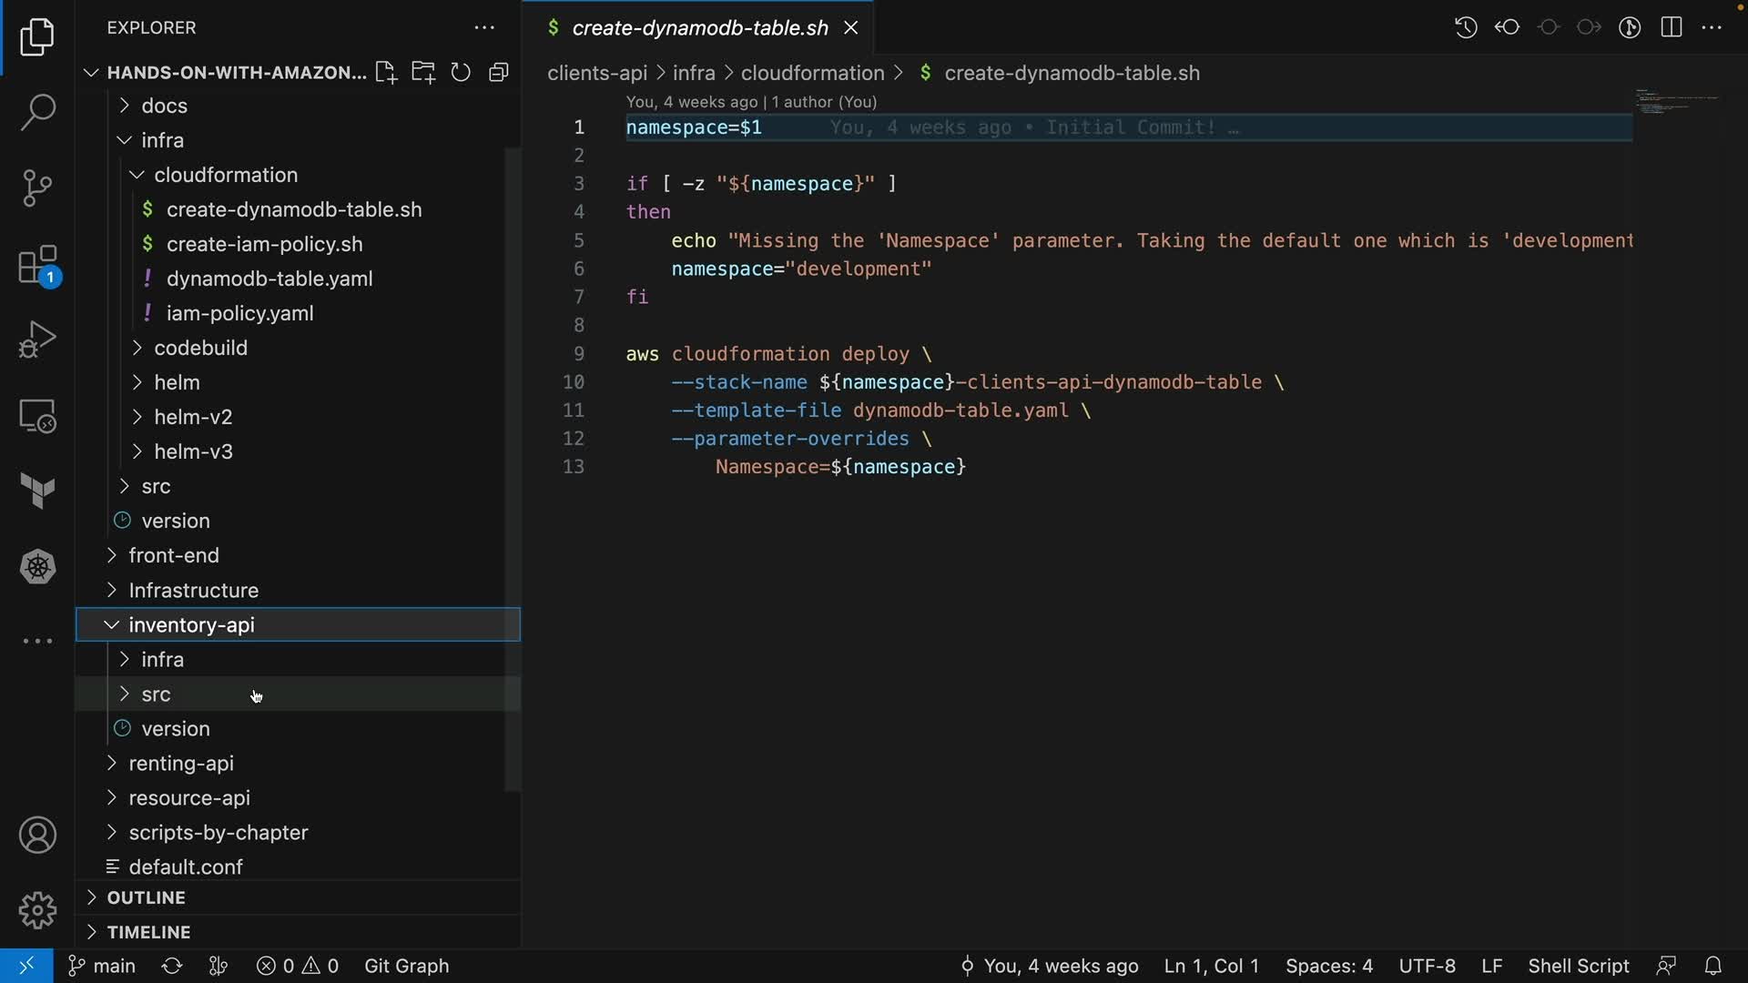Change language mode from Shell Script
Image resolution: width=1748 pixels, height=983 pixels.
point(1578,966)
